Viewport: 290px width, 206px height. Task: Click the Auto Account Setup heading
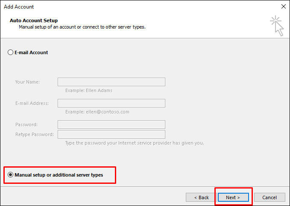coord(33,20)
